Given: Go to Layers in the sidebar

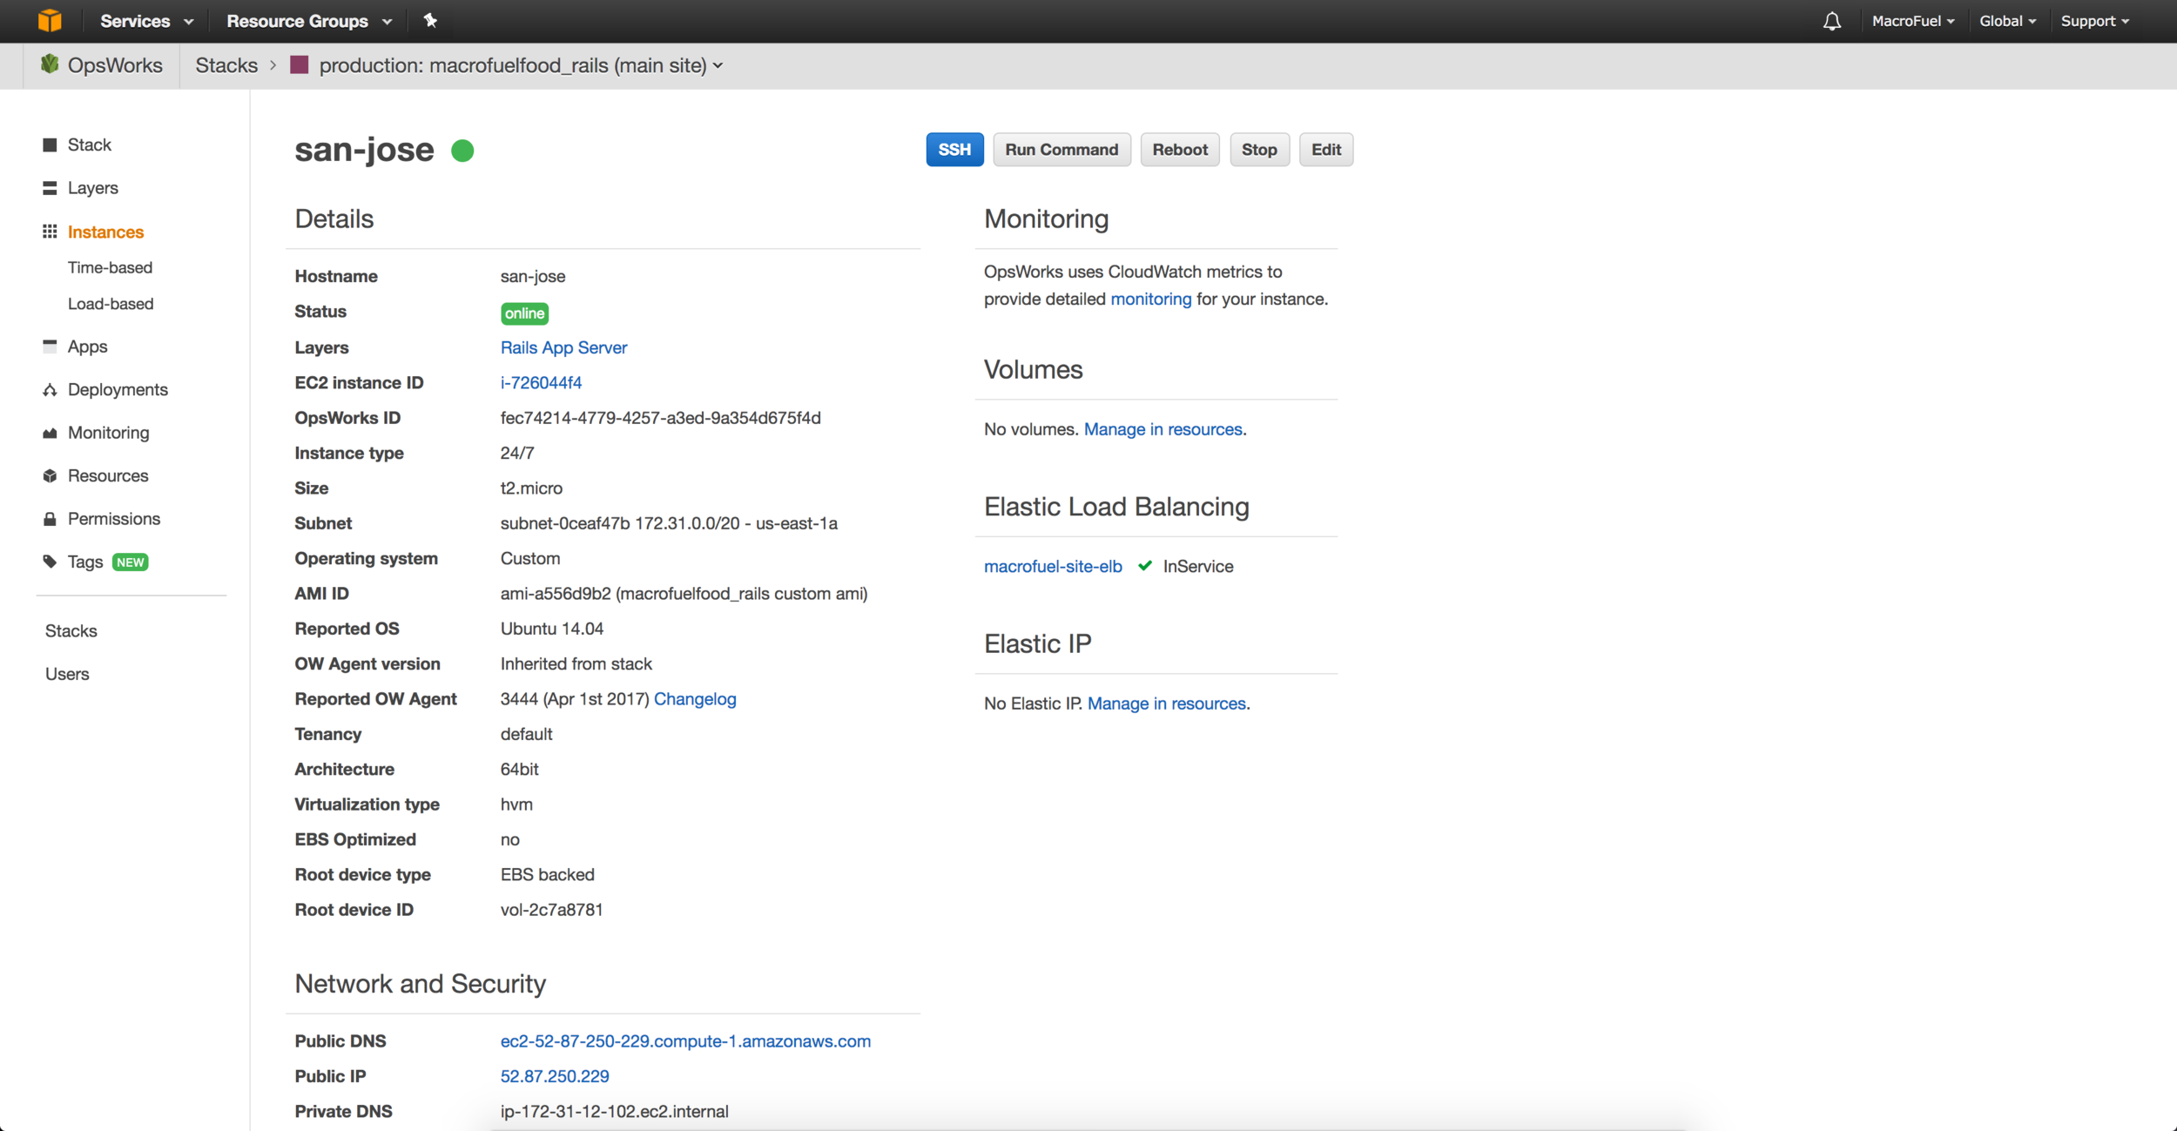Looking at the screenshot, I should coord(93,188).
